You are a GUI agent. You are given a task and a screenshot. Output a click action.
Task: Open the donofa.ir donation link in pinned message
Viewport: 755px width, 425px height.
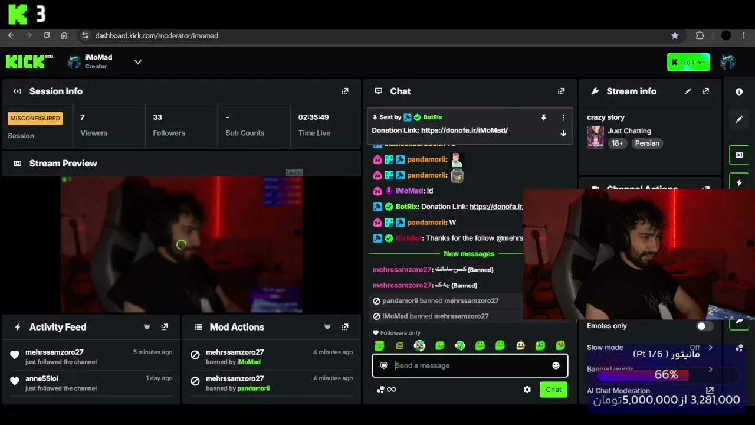coord(464,130)
